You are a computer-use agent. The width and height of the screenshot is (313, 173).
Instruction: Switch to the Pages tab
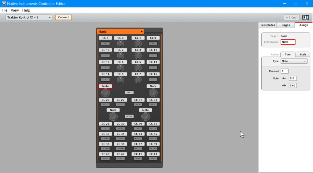click(x=286, y=25)
